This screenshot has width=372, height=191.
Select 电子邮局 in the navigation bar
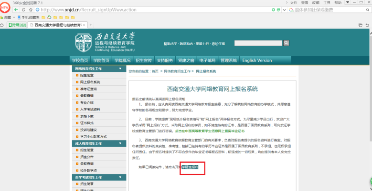tap(207, 60)
